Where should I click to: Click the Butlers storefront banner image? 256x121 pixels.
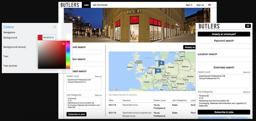pos(137,25)
